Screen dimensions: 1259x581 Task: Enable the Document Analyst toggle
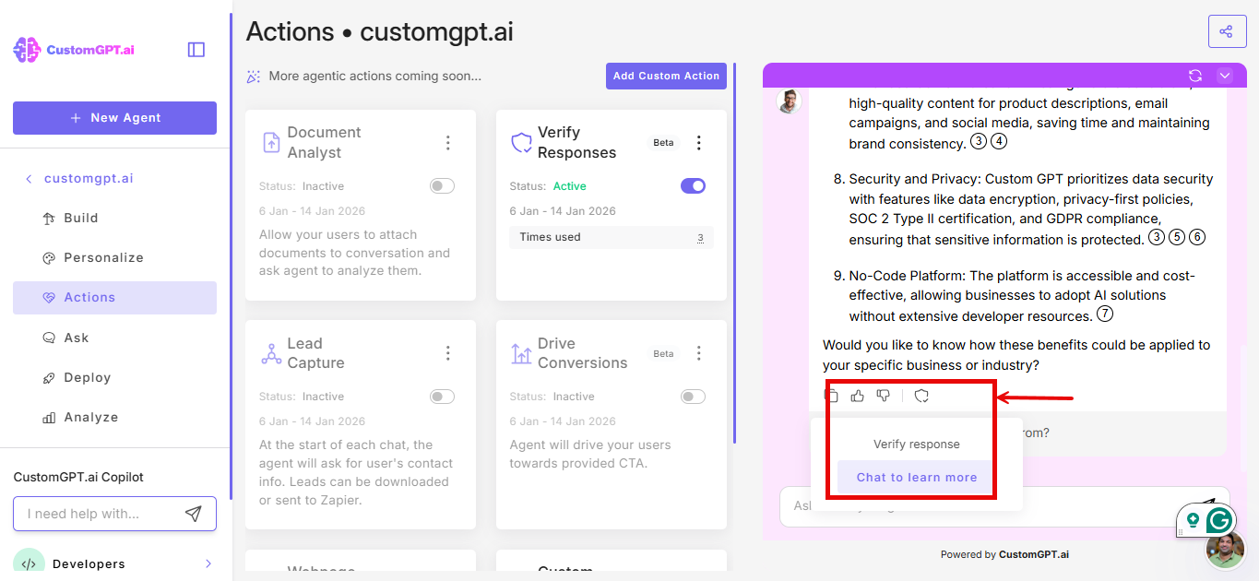coord(443,186)
